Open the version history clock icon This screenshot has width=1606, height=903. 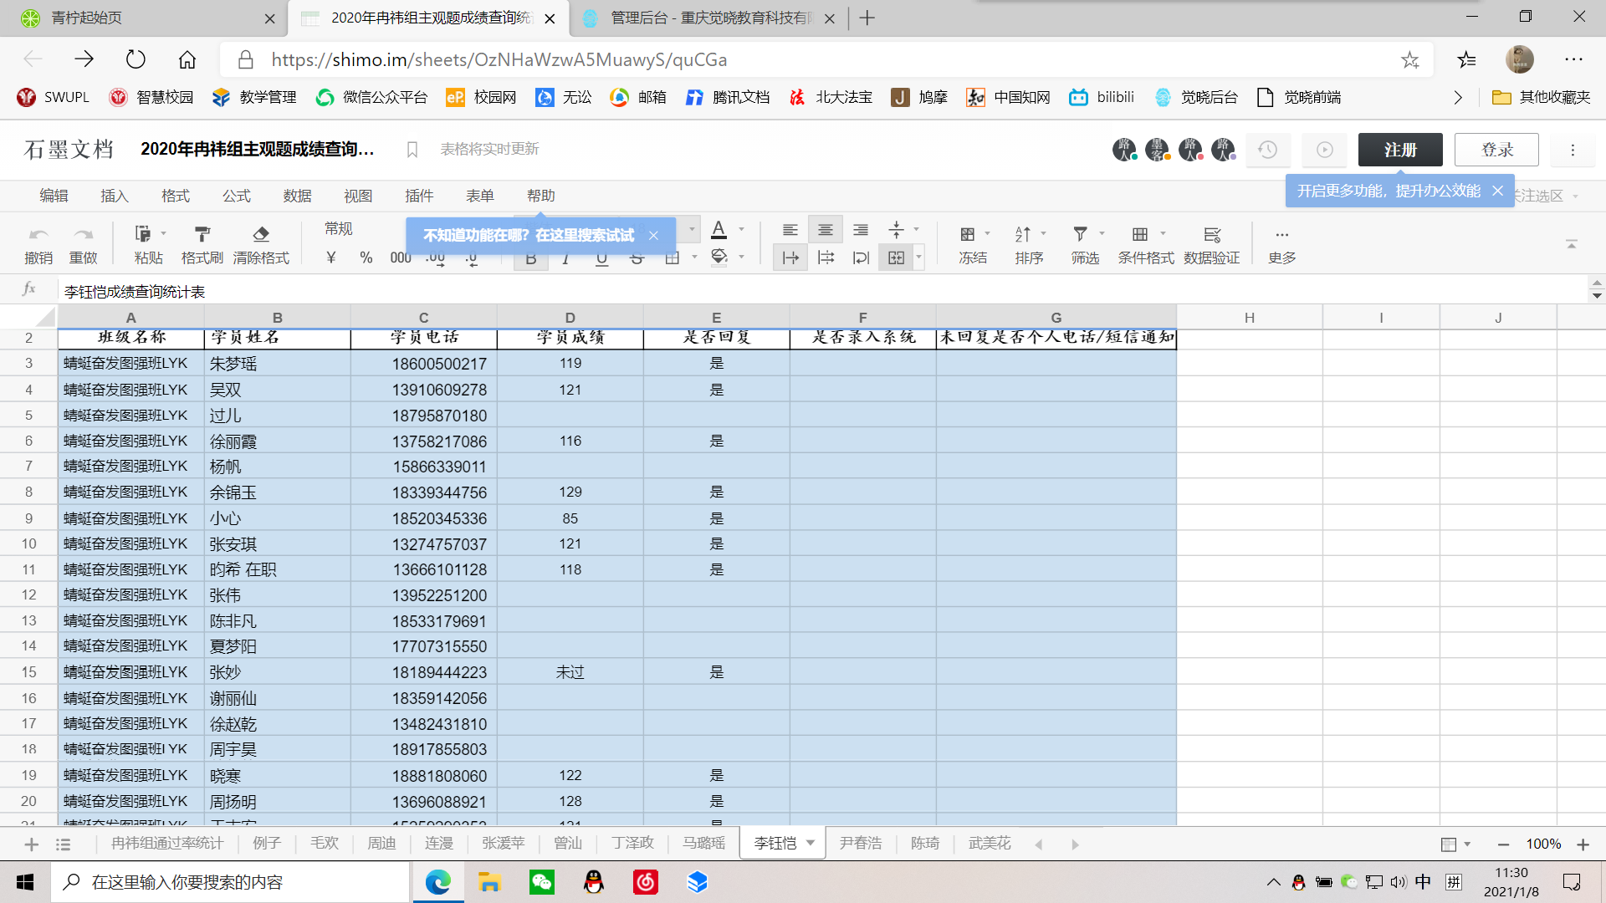tap(1268, 150)
